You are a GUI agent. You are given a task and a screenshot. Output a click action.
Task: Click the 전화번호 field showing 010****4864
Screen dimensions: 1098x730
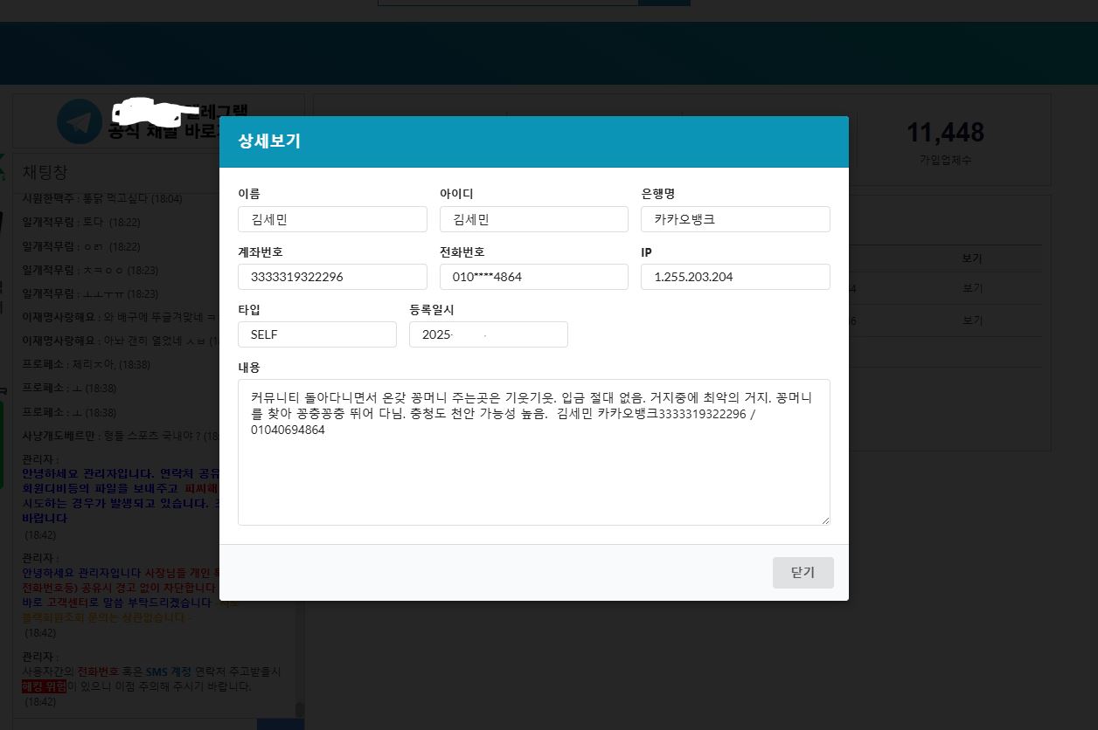pos(534,277)
